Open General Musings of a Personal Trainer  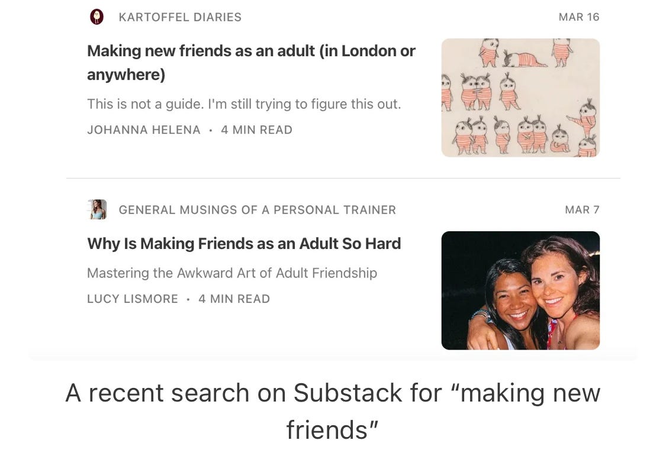[x=258, y=210]
